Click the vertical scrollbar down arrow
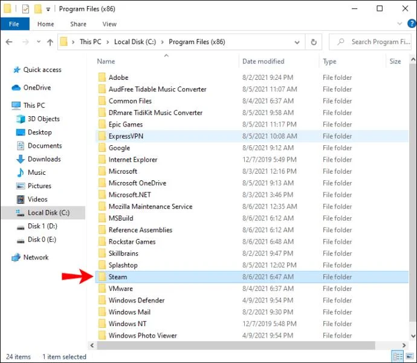 [x=413, y=336]
